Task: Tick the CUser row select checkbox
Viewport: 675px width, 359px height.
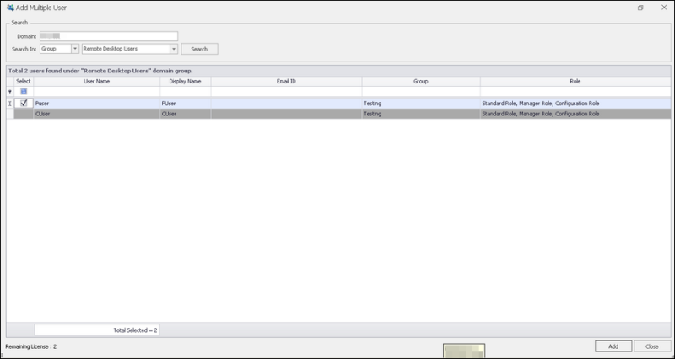Action: [24, 113]
